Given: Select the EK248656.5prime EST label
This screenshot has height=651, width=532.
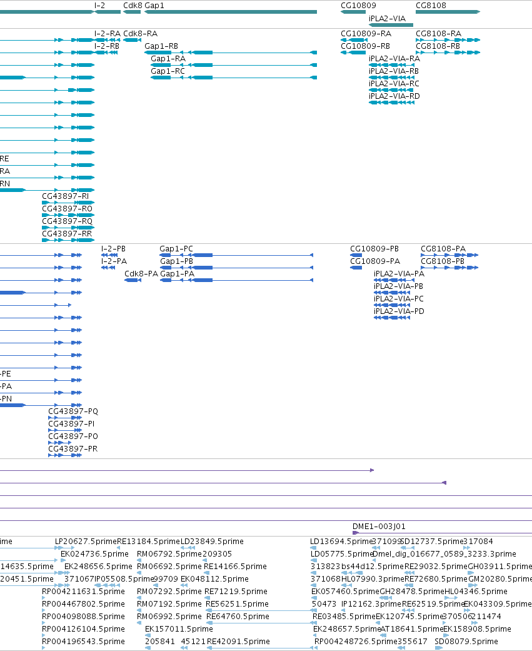Looking at the screenshot, I should (98, 567).
